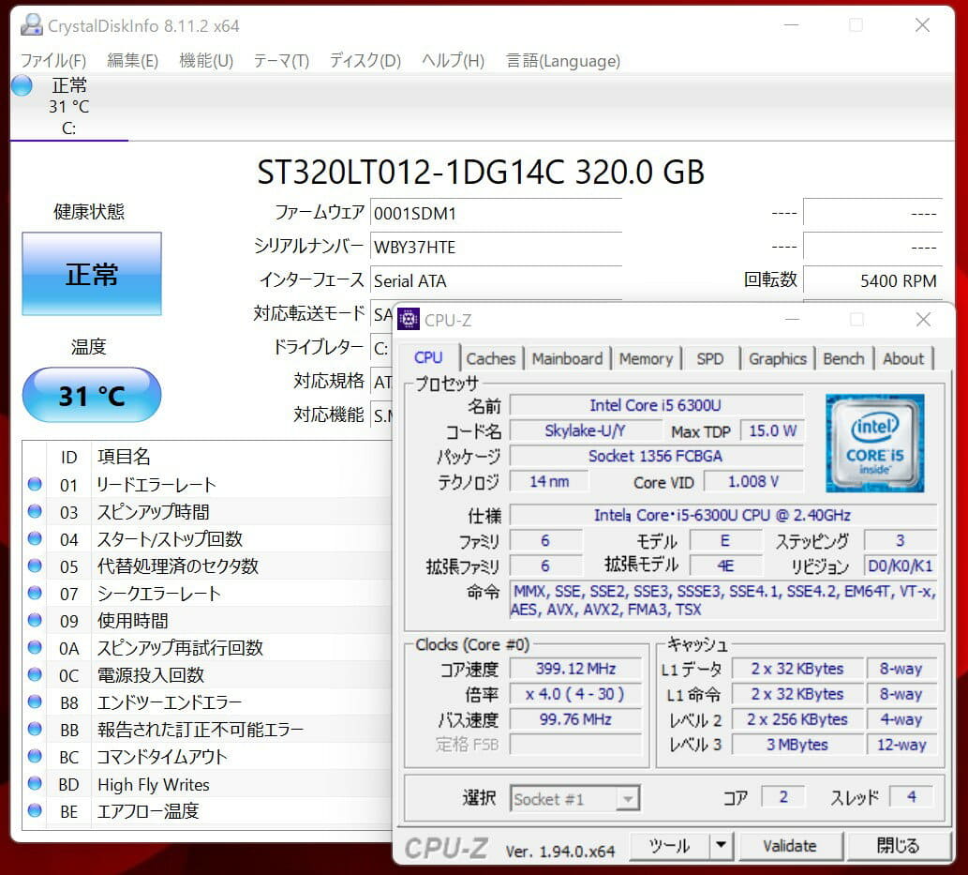This screenshot has height=875, width=968.
Task: Open the テーマ(T) menu
Action: (281, 61)
